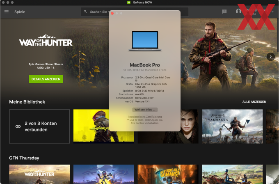The width and height of the screenshot is (279, 184).
Task: Click ALLE ANZEIGEN in Meine Bibliothek
Action: (254, 102)
